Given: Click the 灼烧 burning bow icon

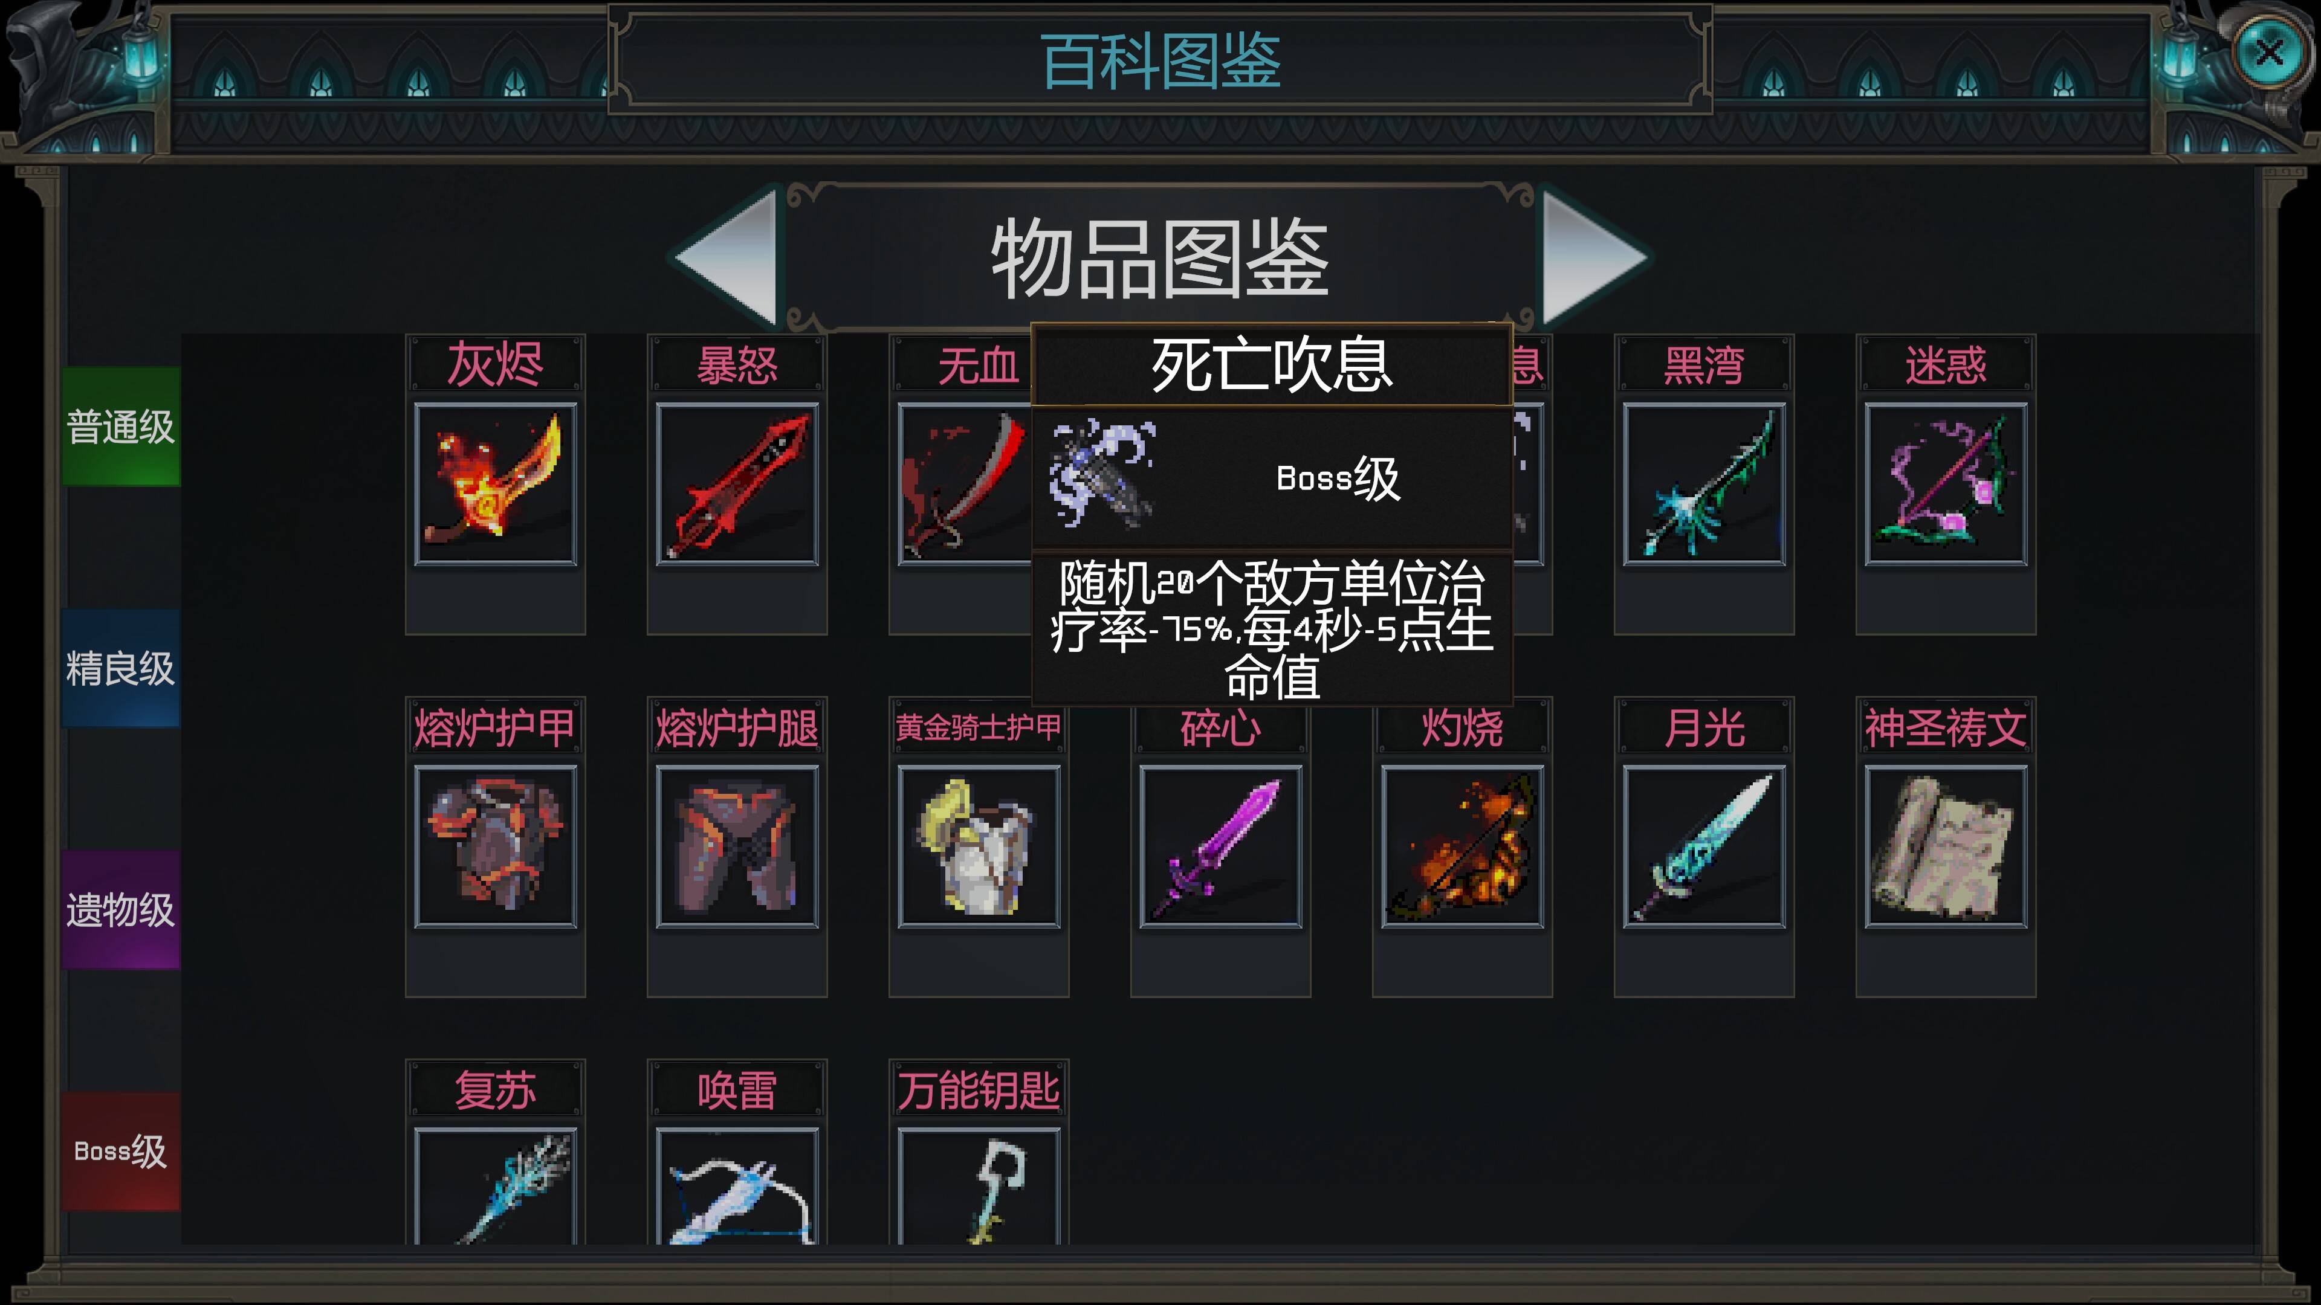Looking at the screenshot, I should coord(1462,846).
